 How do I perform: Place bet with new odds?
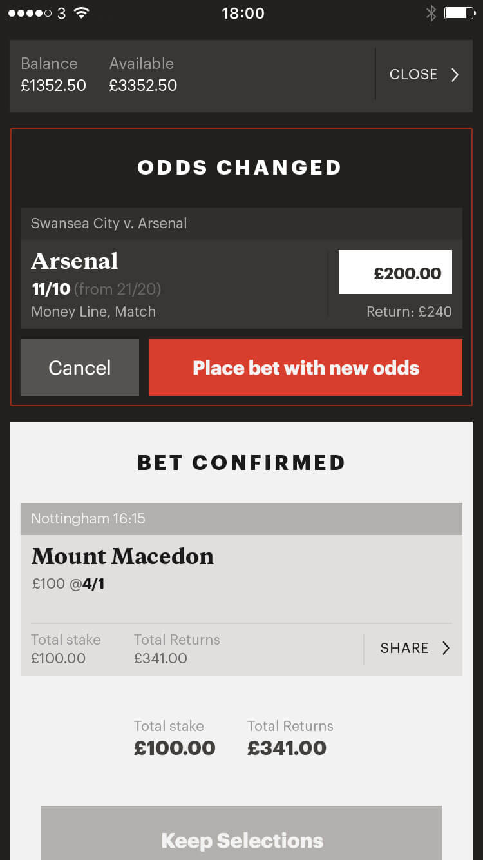click(306, 367)
